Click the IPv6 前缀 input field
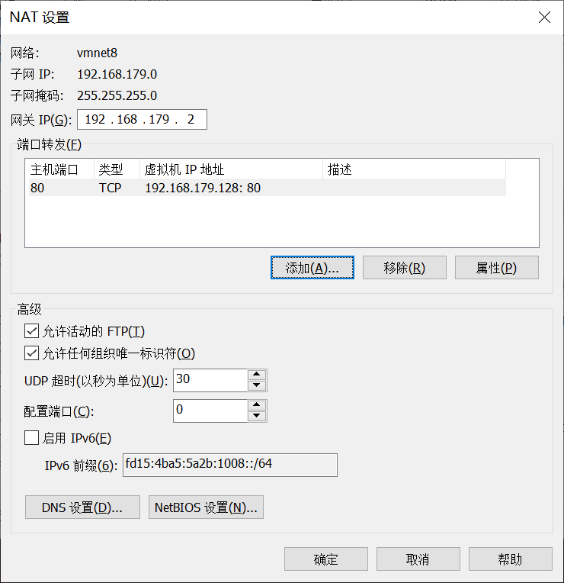Viewport: 564px width, 583px height. click(230, 465)
